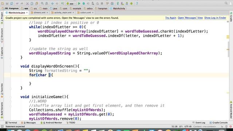
Task: Click the Copy toolbar icon
Action: pyautogui.click(x=32, y=3)
